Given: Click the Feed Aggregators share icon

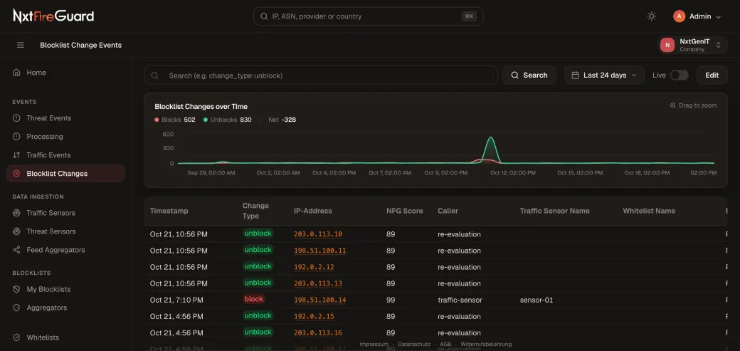Looking at the screenshot, I should 16,250.
